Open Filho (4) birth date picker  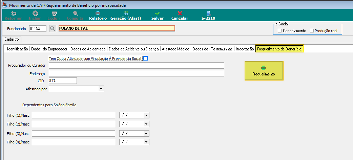click(146, 142)
